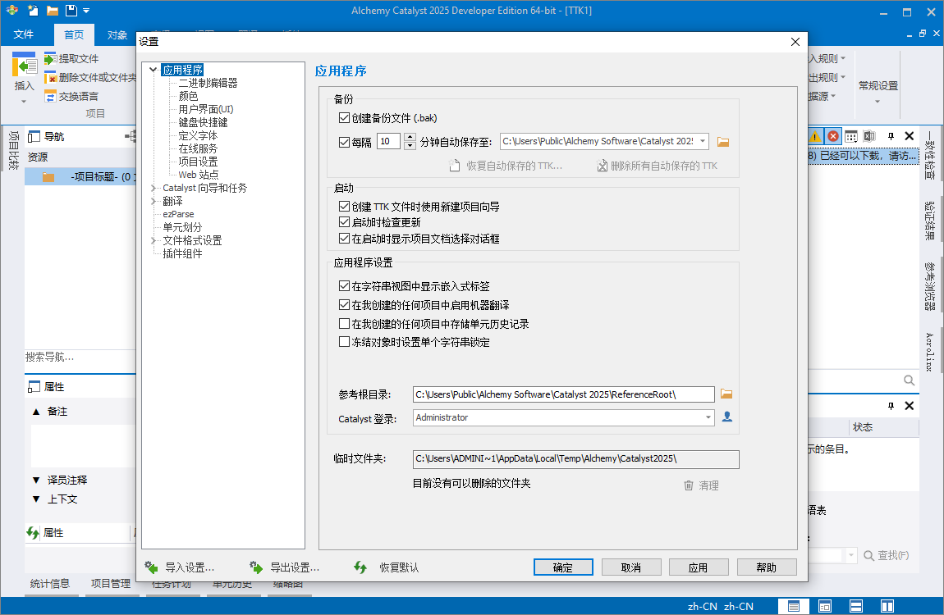Image resolution: width=944 pixels, height=615 pixels.
Task: Toggle 在启动时显示项目文档选择对话框
Action: (x=345, y=238)
